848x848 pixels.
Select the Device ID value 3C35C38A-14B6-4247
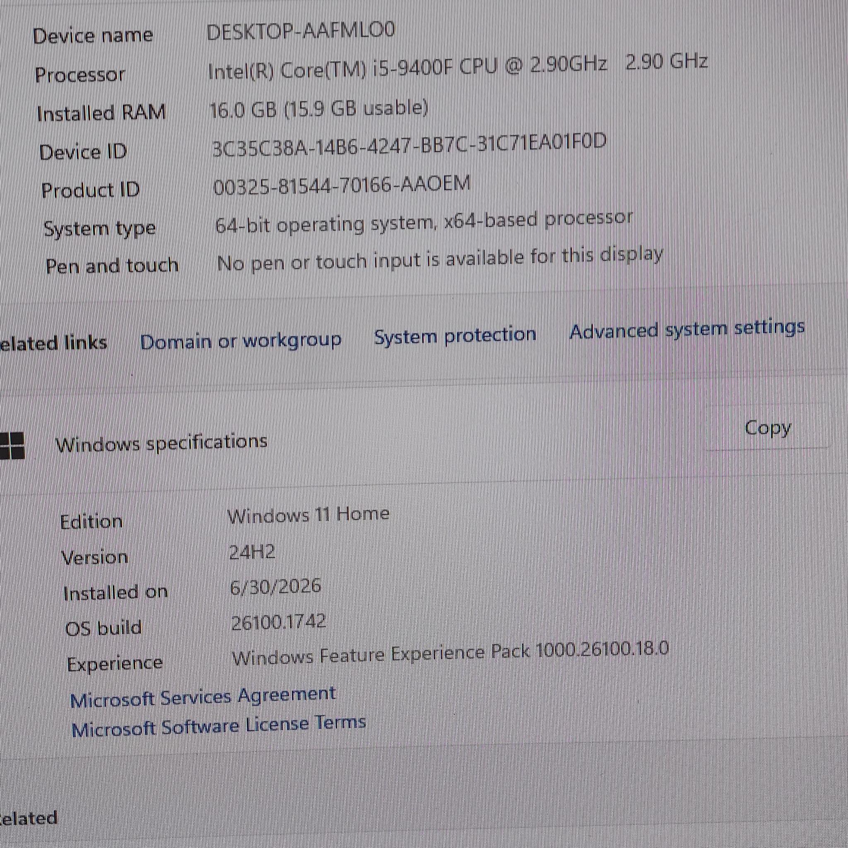pos(409,145)
